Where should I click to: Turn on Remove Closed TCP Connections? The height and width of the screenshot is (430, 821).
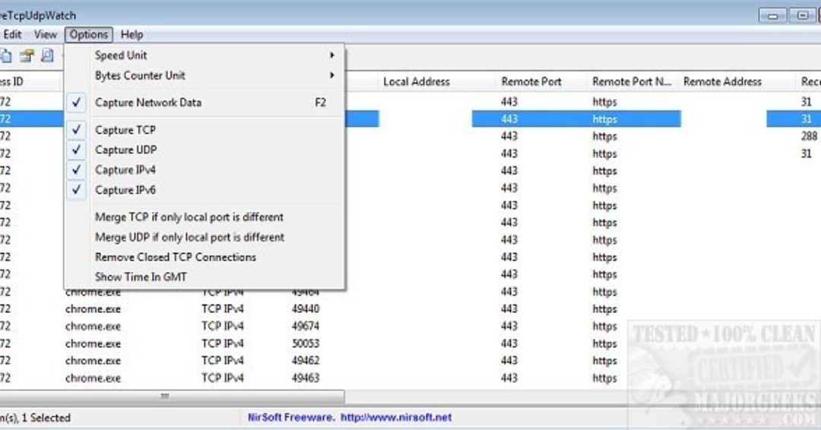tap(204, 257)
